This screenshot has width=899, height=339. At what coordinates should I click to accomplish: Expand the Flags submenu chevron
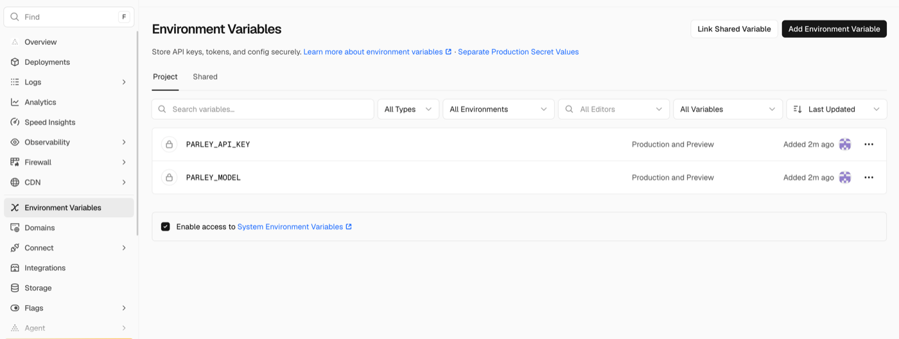coord(124,308)
